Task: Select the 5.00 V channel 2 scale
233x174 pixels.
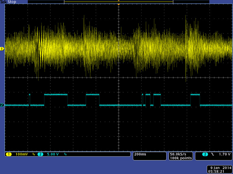Action: click(53, 154)
